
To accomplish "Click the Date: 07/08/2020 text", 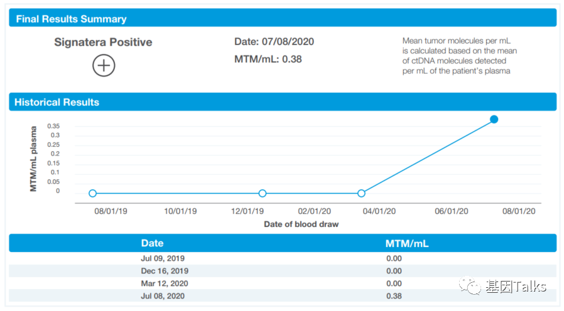I will [274, 41].
